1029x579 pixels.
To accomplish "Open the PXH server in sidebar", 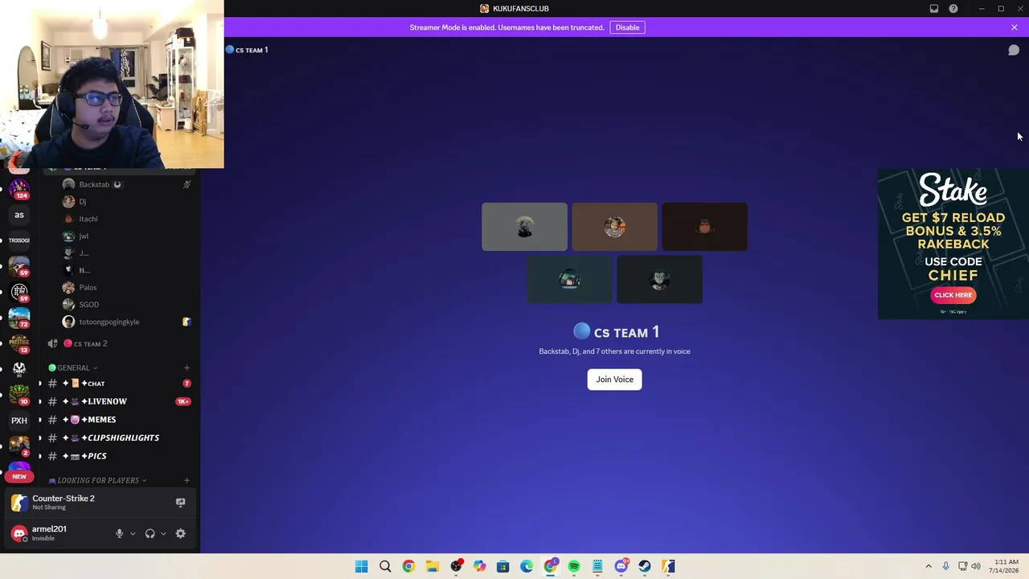I will click(x=19, y=420).
